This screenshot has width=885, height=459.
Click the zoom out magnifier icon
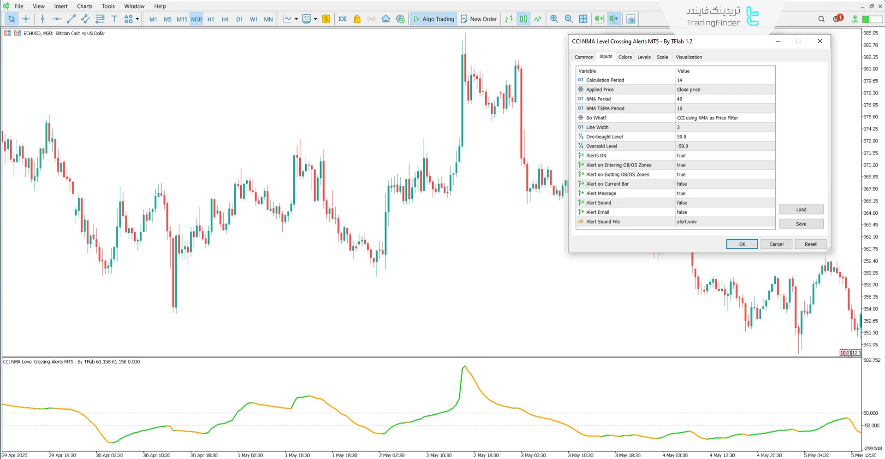568,19
